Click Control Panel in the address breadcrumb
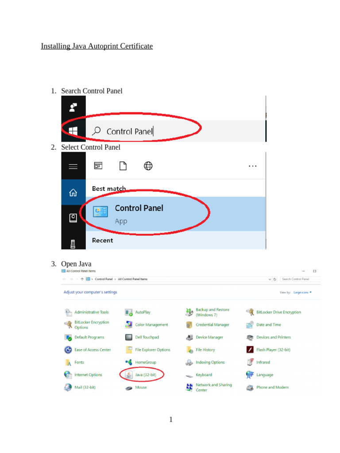Image resolution: width=340 pixels, height=453 pixels. [x=104, y=279]
